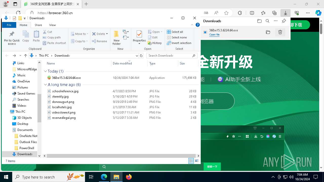The width and height of the screenshot is (324, 182).
Task: Switch to View ribbon tab
Action: coord(52,25)
